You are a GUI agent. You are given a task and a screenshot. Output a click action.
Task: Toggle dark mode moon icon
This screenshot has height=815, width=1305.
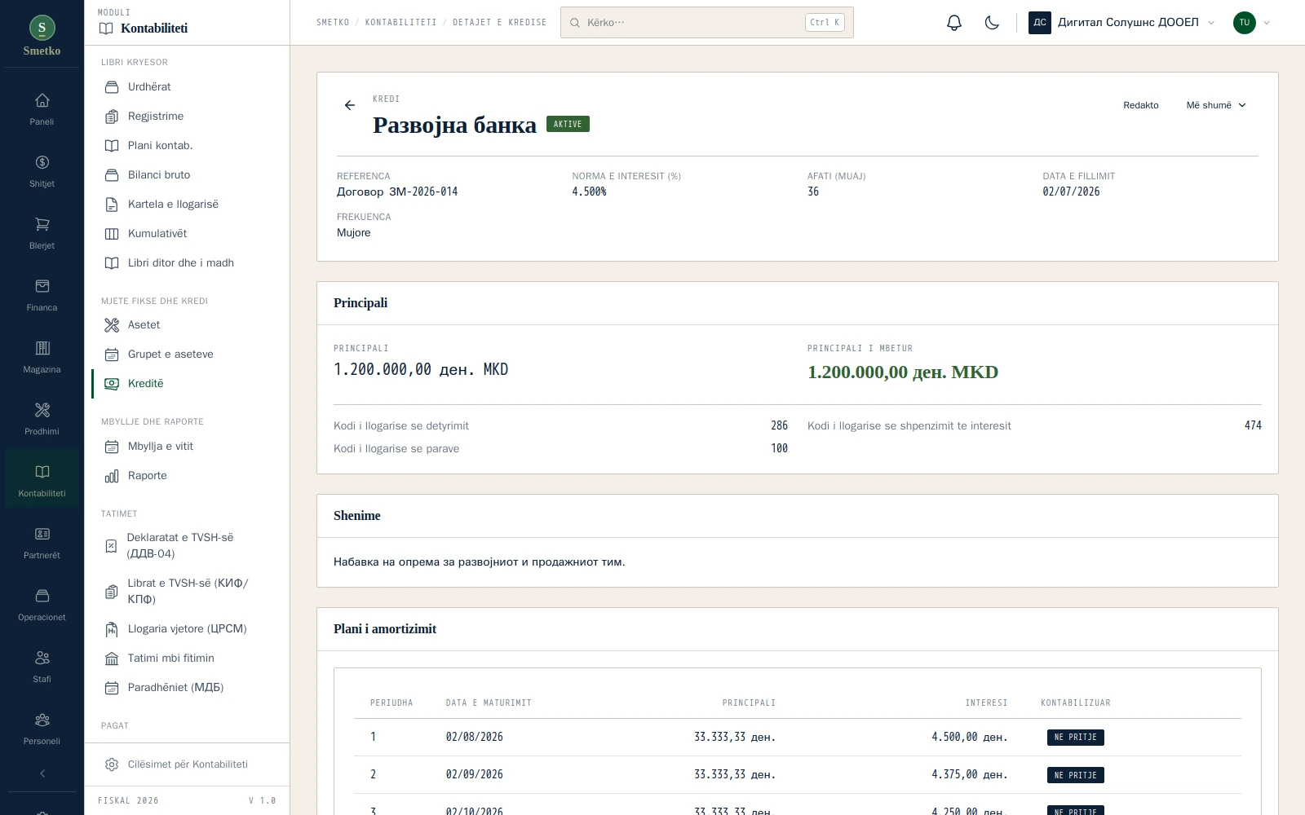(992, 23)
